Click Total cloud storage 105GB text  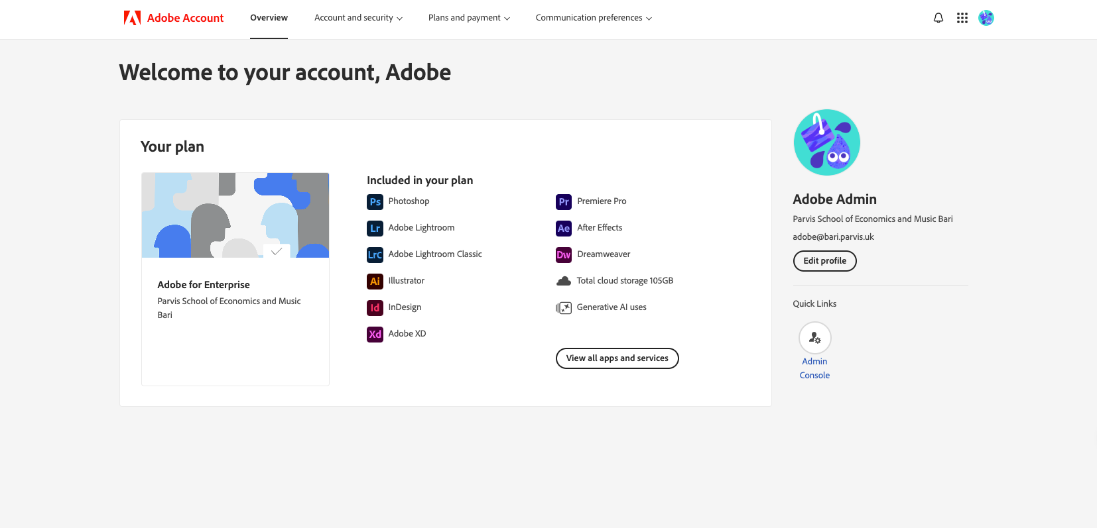tap(625, 281)
